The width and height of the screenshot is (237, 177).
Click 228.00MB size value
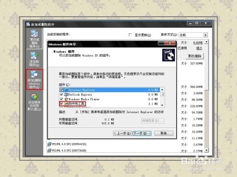pyautogui.click(x=196, y=106)
